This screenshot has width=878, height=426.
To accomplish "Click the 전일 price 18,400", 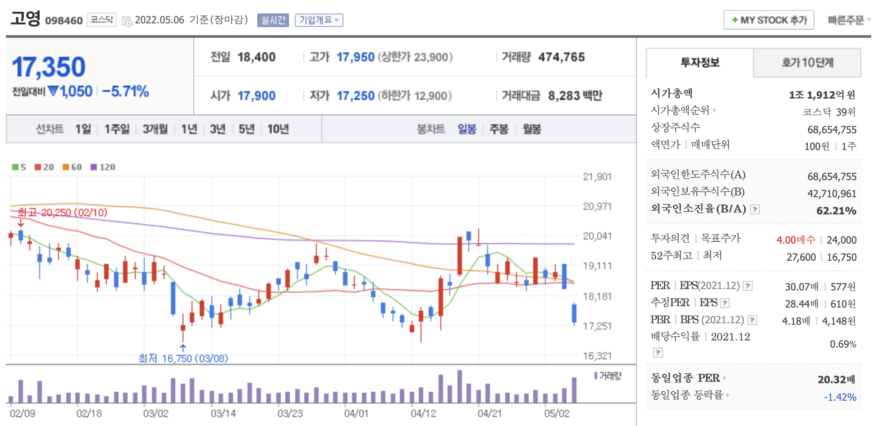I will click(x=256, y=57).
